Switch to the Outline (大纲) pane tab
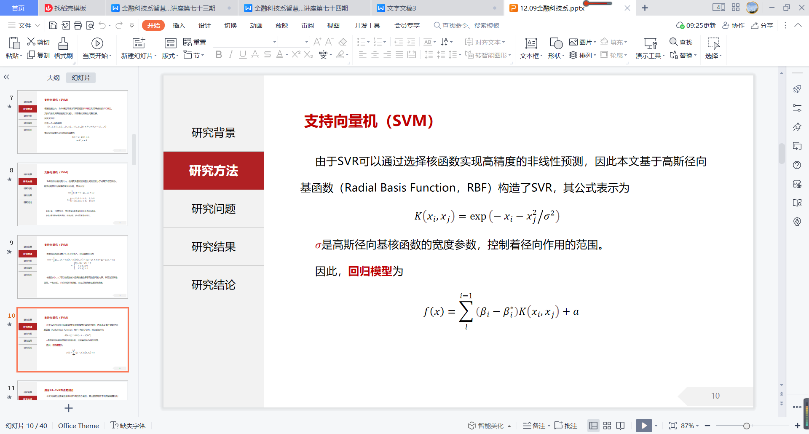 tap(53, 78)
